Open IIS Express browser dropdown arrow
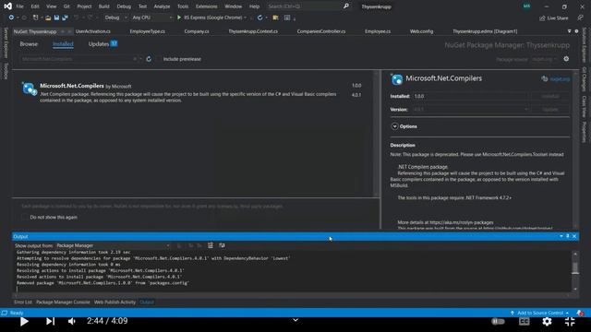The height and width of the screenshot is (332, 591). (246, 18)
